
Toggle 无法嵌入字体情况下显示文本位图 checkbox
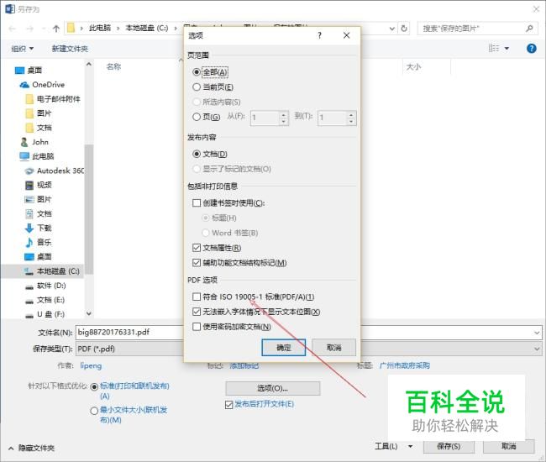tap(197, 312)
